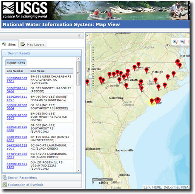Open site number 335629078115407 link
Image resolution: width=195 pixels, height=194 pixels.
point(17,98)
